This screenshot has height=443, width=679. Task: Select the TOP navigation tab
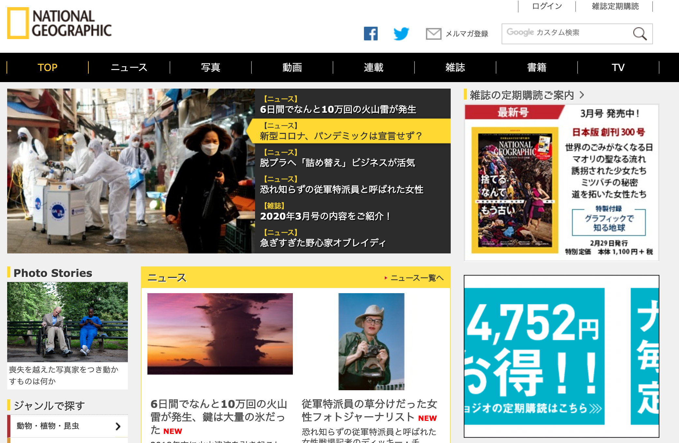click(x=48, y=67)
